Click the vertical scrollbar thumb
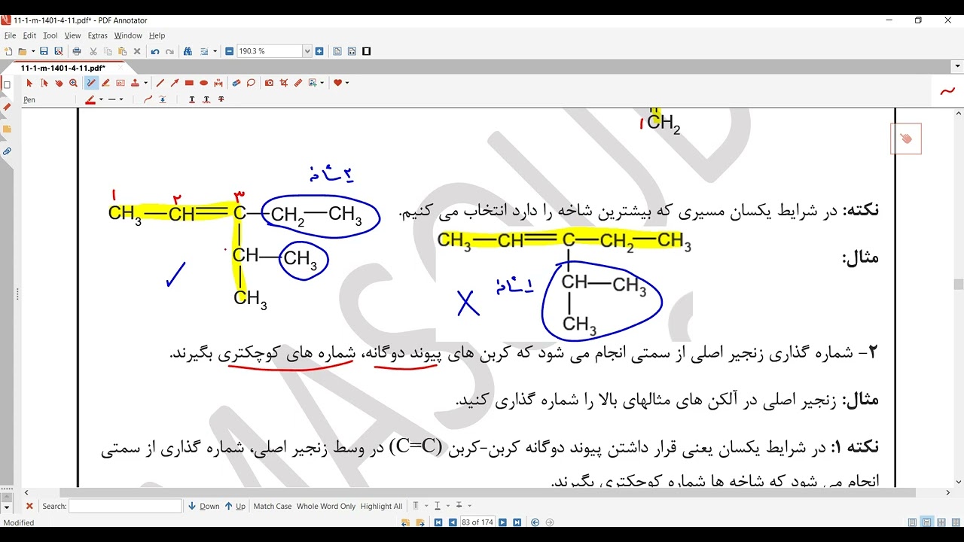Image resolution: width=964 pixels, height=542 pixels. 958,285
